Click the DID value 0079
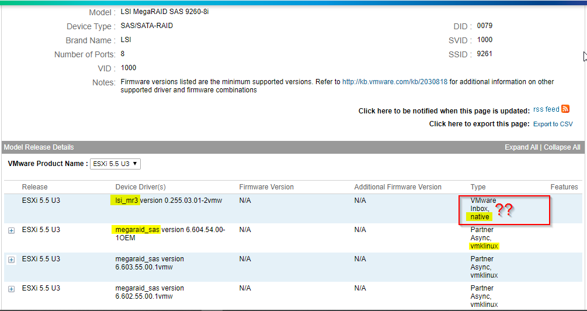 point(484,26)
